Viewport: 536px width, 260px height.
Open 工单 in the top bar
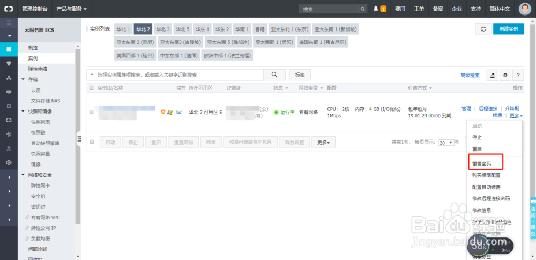click(x=419, y=9)
